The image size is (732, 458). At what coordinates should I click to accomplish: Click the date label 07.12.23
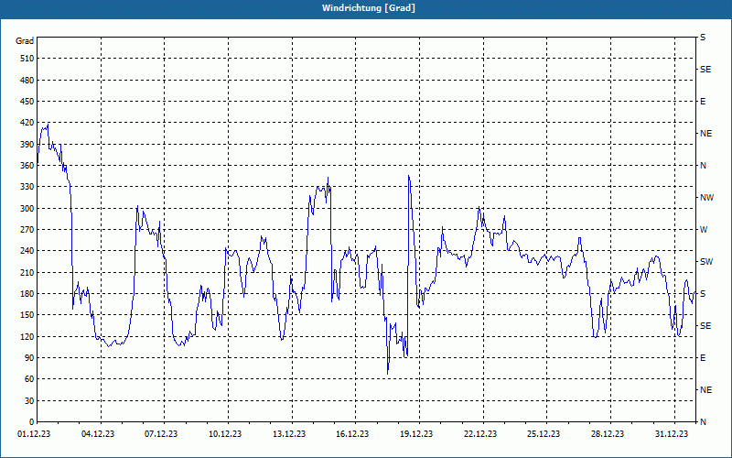161,434
